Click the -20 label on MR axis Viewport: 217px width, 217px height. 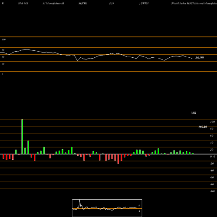click(212, 164)
